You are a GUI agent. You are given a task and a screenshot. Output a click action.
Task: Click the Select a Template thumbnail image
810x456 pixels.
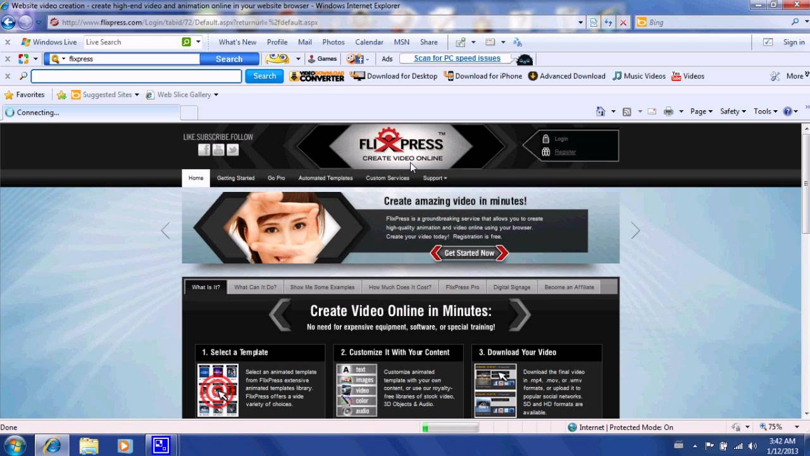coord(218,389)
